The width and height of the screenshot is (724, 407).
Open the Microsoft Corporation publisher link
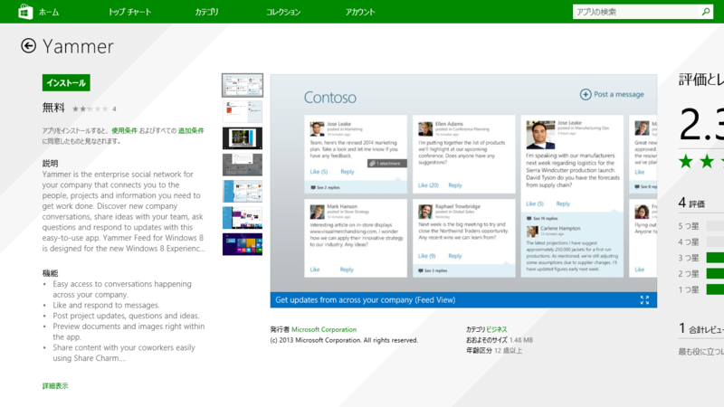(324, 329)
